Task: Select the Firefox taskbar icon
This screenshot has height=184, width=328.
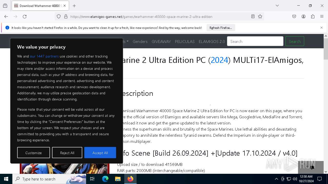Action: tap(130, 179)
